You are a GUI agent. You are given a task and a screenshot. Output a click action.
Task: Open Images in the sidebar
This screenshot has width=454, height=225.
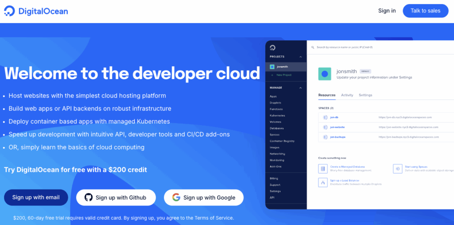point(274,147)
